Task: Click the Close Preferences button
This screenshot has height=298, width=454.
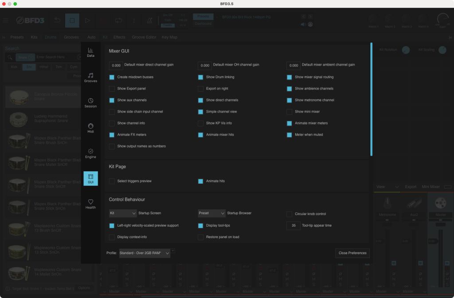Action: (x=352, y=253)
